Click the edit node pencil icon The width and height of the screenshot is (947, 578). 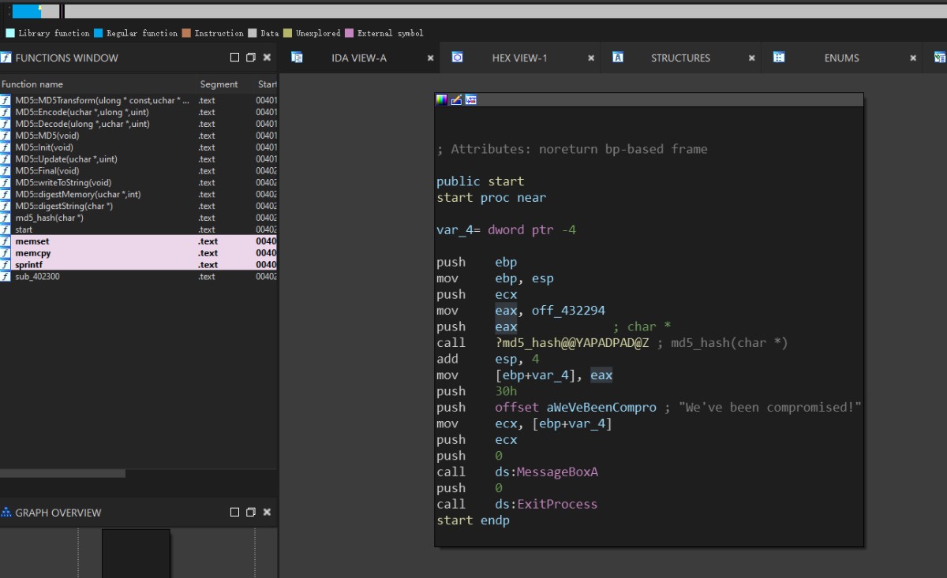click(x=456, y=100)
